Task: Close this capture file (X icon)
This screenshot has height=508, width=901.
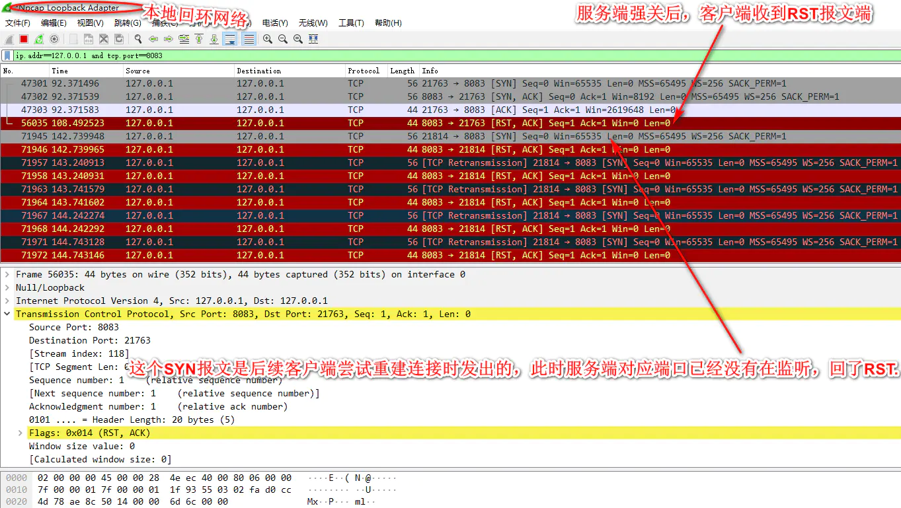Action: tap(104, 39)
